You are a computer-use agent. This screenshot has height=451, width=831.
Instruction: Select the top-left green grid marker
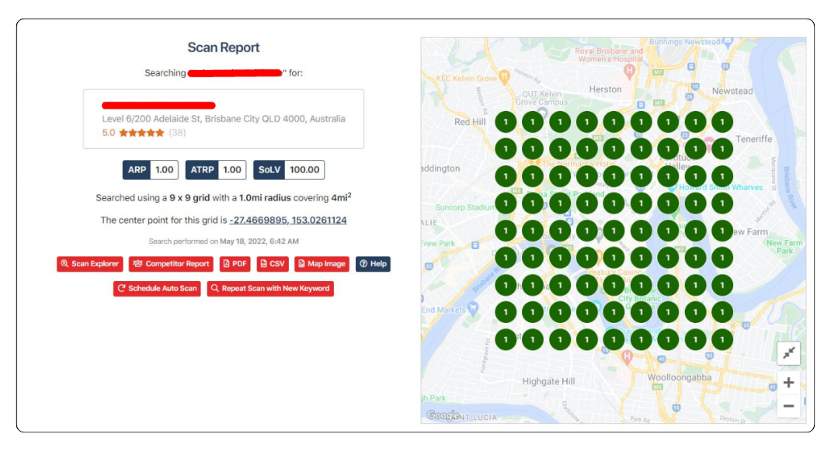506,122
